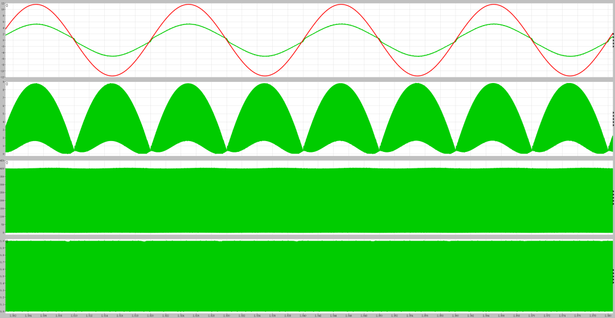Image resolution: width=615 pixels, height=318 pixels.
Task: Click the bottom plot's vertical axis scale
Action: click(2, 276)
